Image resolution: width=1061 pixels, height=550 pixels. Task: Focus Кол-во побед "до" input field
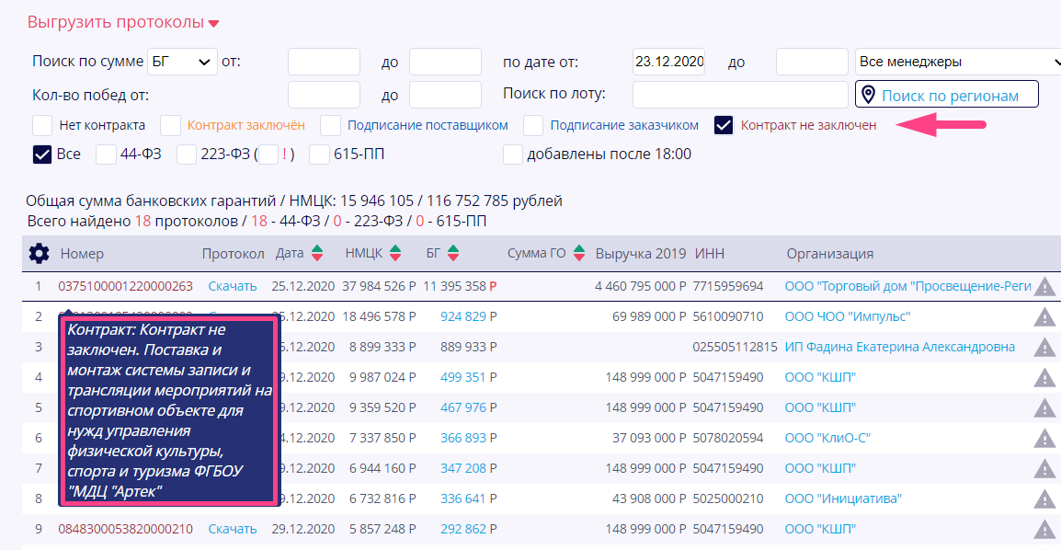coord(445,95)
